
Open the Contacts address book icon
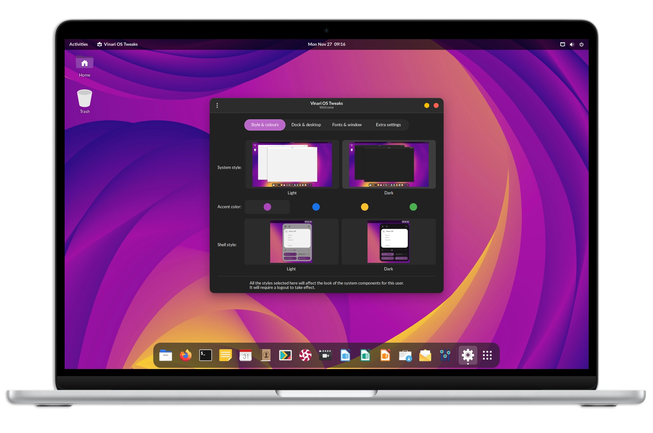pyautogui.click(x=266, y=355)
